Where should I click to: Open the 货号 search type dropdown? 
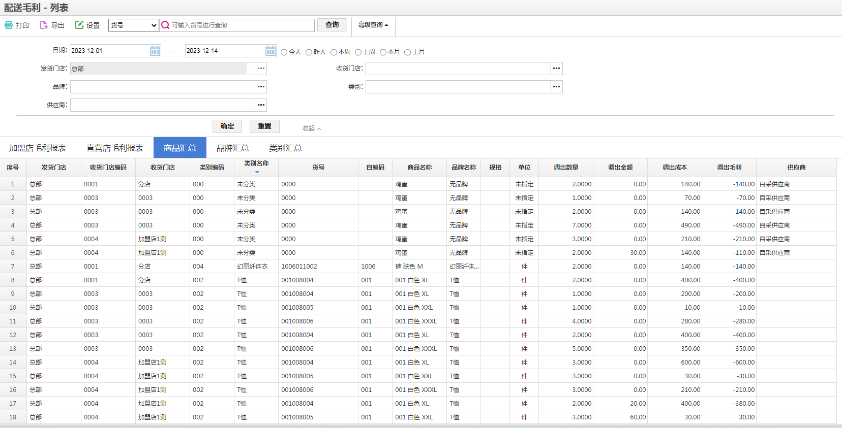(x=134, y=25)
